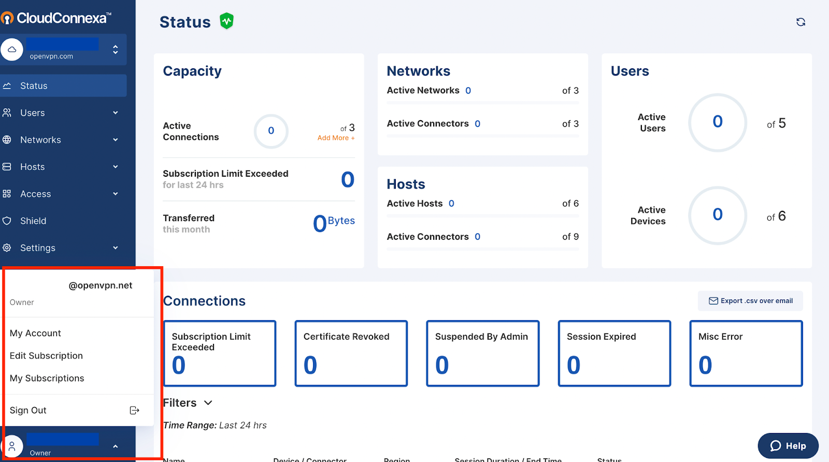
Task: Select Misc Error connections card
Action: pos(746,354)
